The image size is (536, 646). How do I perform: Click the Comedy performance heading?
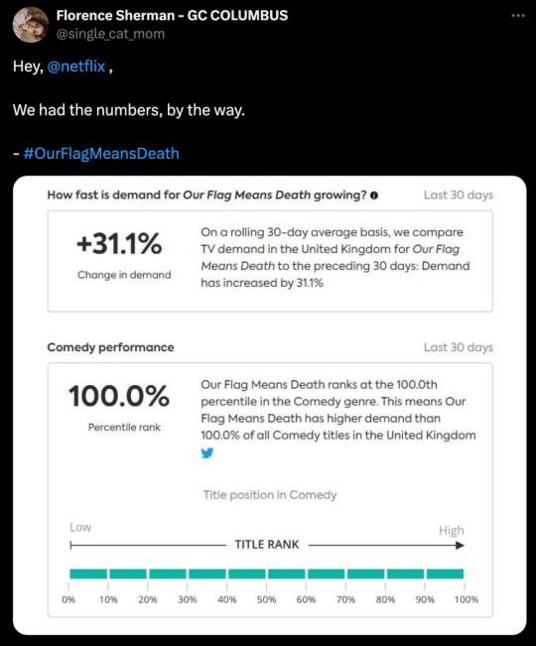point(110,347)
